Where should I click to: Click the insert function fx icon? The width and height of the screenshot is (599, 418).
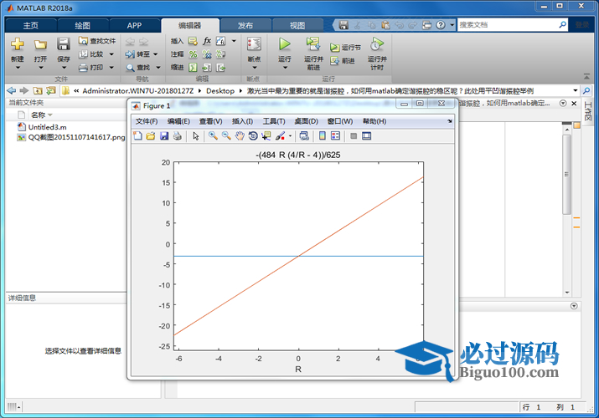coord(207,41)
